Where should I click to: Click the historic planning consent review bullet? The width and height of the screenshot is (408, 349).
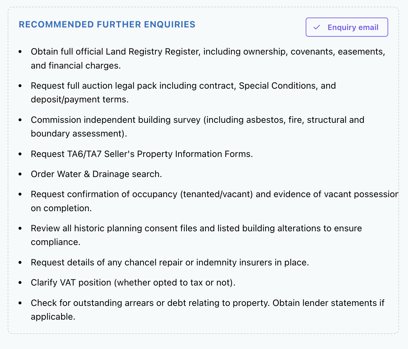pyautogui.click(x=196, y=235)
